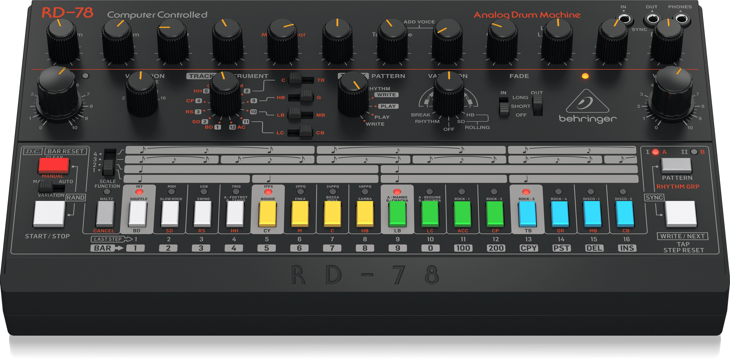The height and width of the screenshot is (359, 730).
Task: Click the orange LED beside FADE label
Action: tap(585, 76)
